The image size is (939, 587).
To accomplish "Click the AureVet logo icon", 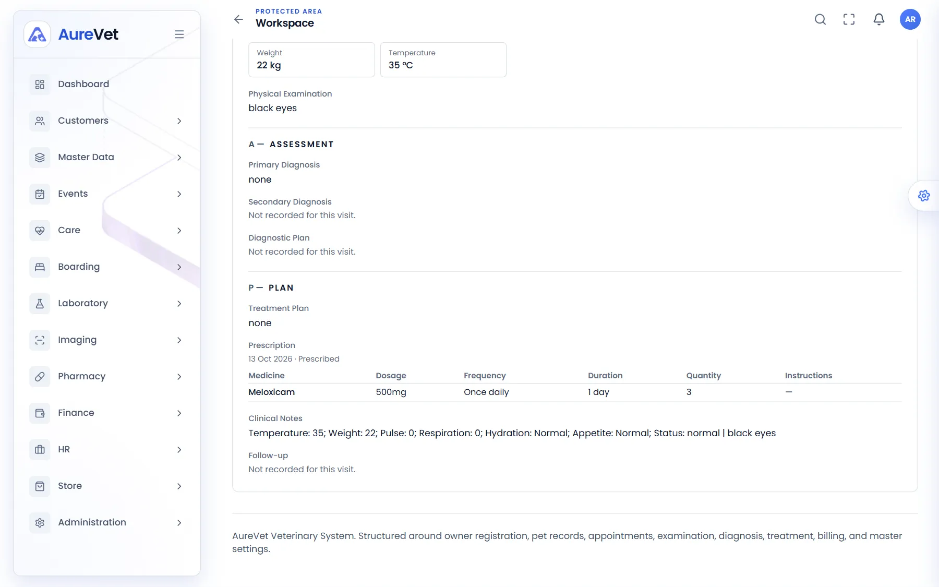I will pos(37,34).
